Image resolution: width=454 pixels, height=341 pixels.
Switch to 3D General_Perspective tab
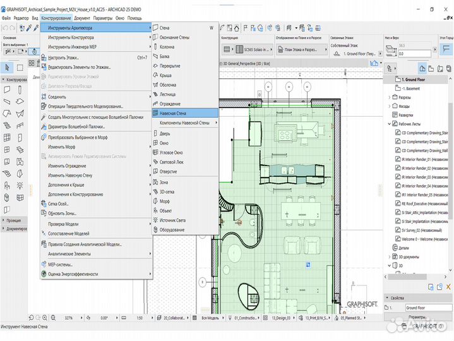point(246,63)
